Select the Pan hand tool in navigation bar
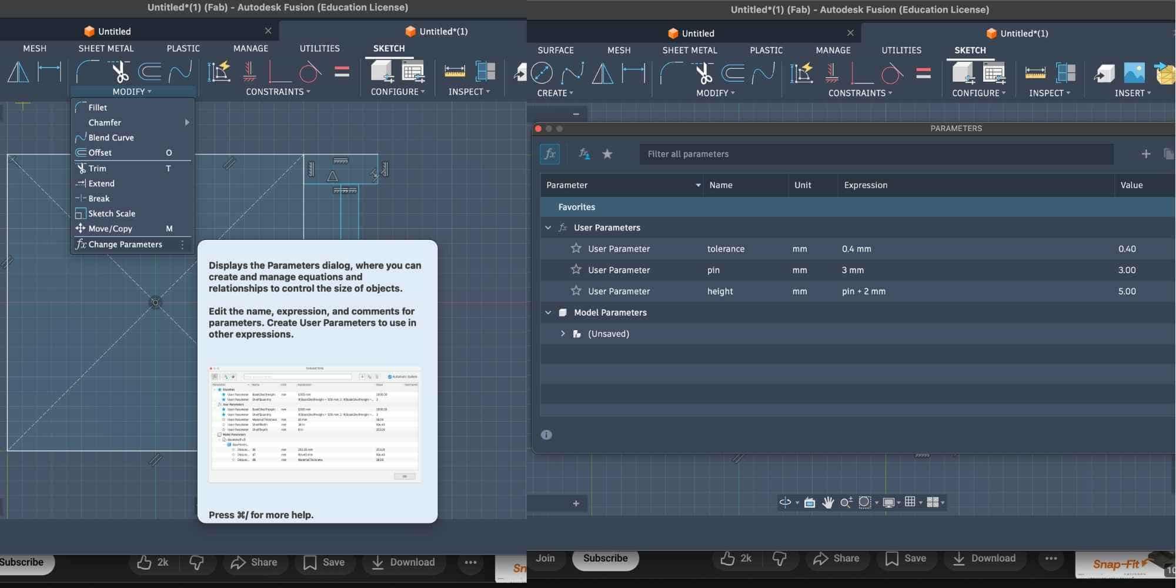The height and width of the screenshot is (588, 1176). [x=828, y=502]
